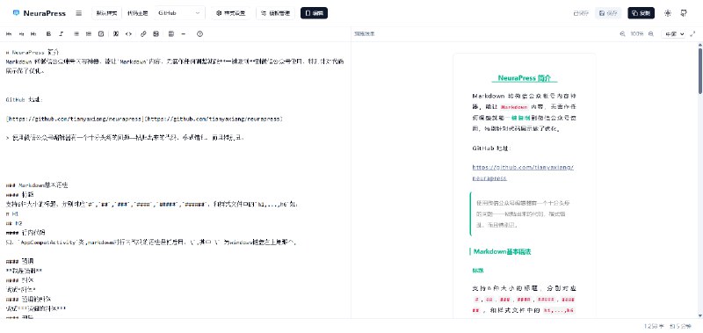Open the Markdown help icon
703x333 pixels.
coord(200,33)
